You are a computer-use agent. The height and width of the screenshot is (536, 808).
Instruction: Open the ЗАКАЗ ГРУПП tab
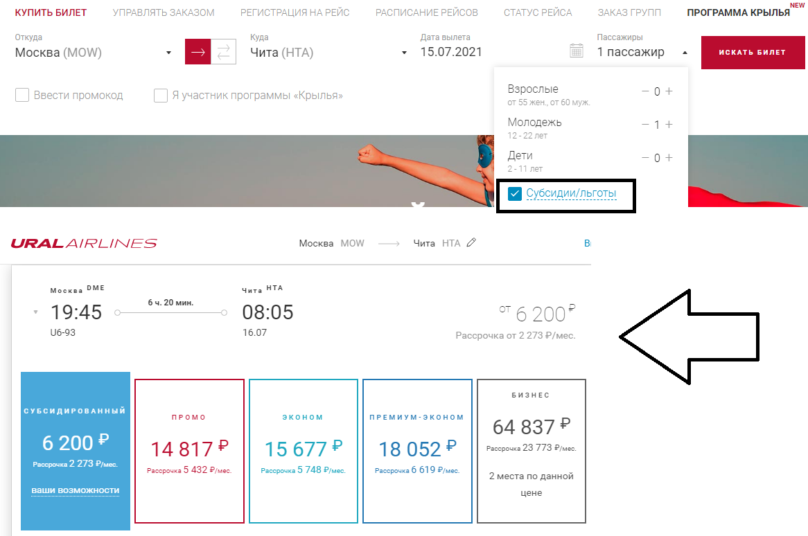pyautogui.click(x=629, y=12)
